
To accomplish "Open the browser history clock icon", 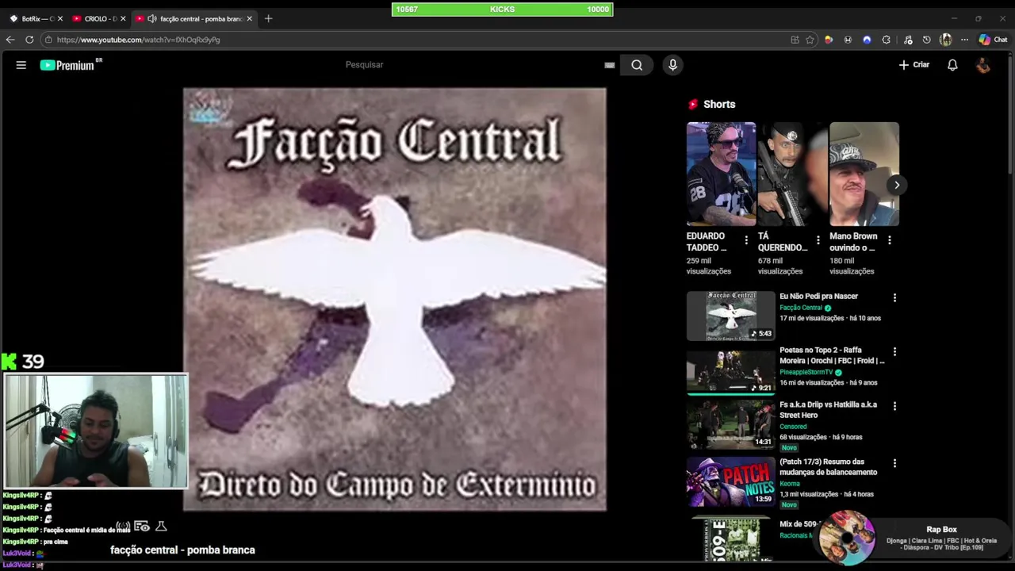I will (x=926, y=40).
